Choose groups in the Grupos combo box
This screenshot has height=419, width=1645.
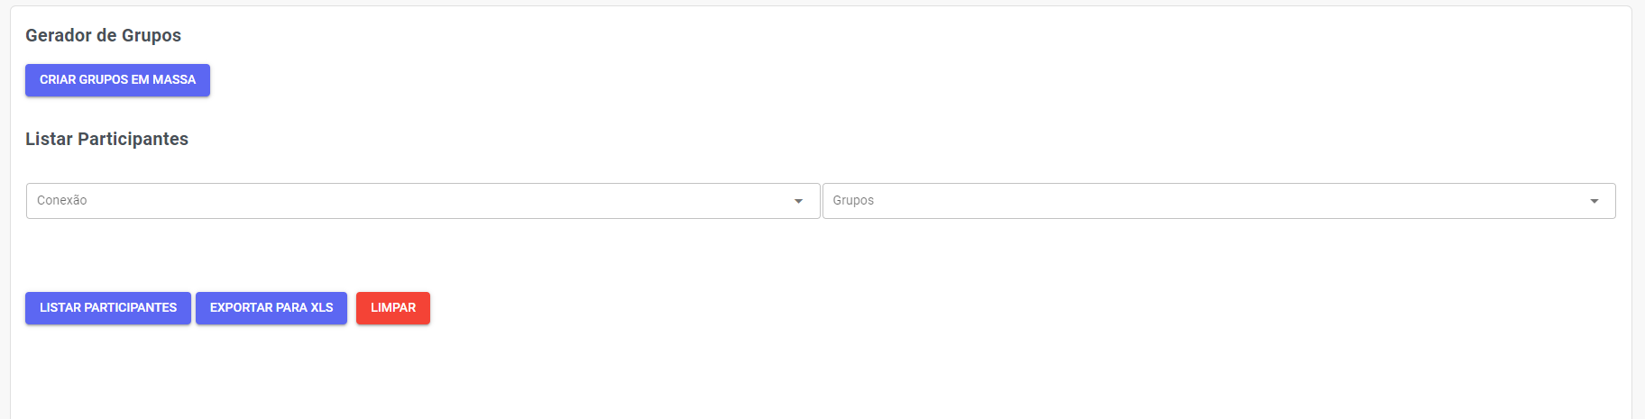point(1218,201)
